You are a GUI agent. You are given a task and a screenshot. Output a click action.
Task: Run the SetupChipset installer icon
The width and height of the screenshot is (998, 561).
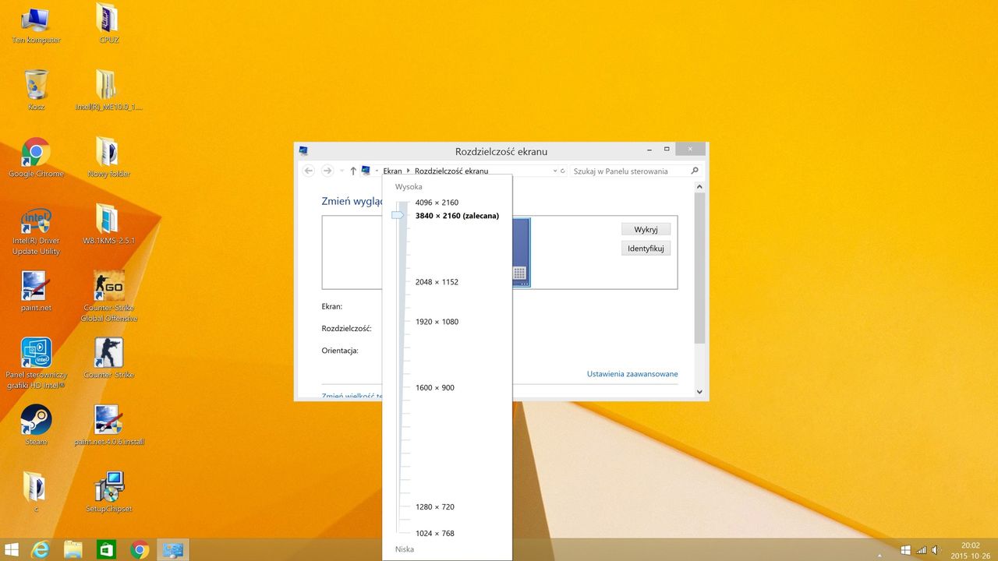pyautogui.click(x=108, y=493)
